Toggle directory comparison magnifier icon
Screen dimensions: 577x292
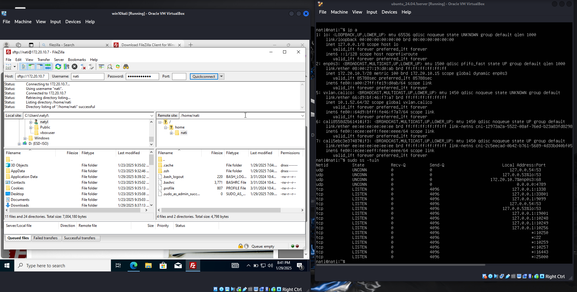click(x=110, y=67)
